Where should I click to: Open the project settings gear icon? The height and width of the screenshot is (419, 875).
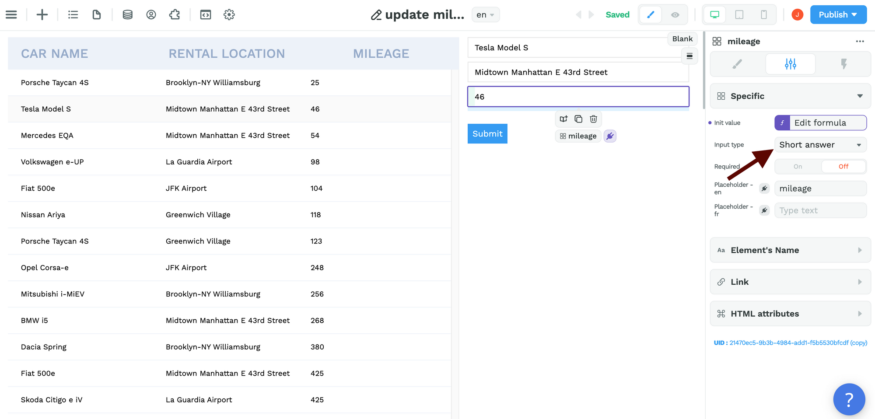(229, 14)
